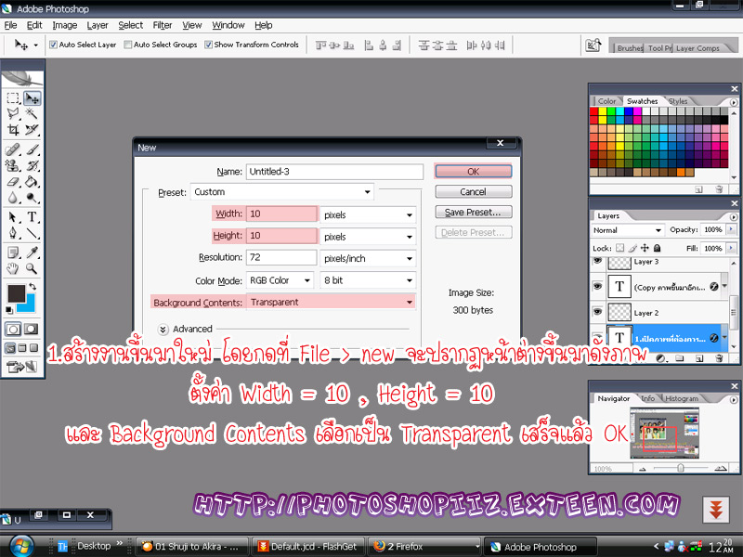
Task: Select the Pen tool
Action: [x=13, y=233]
